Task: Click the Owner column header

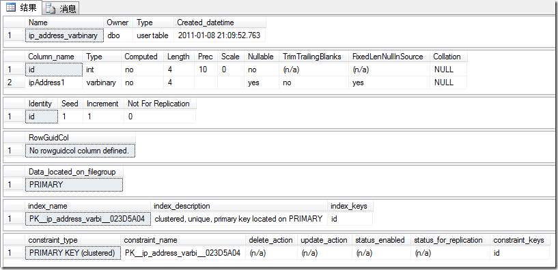Action: tap(119, 22)
